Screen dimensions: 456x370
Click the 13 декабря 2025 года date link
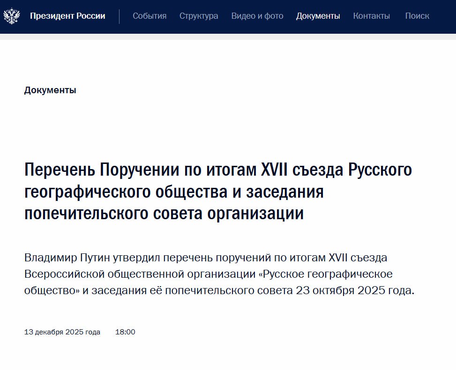pos(62,332)
